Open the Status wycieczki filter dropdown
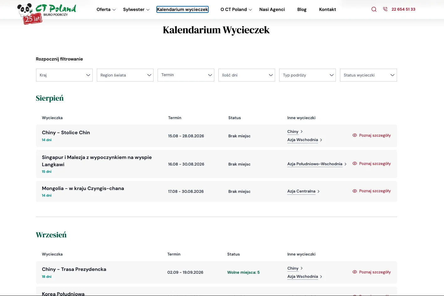Image resolution: width=444 pixels, height=296 pixels. [x=368, y=75]
